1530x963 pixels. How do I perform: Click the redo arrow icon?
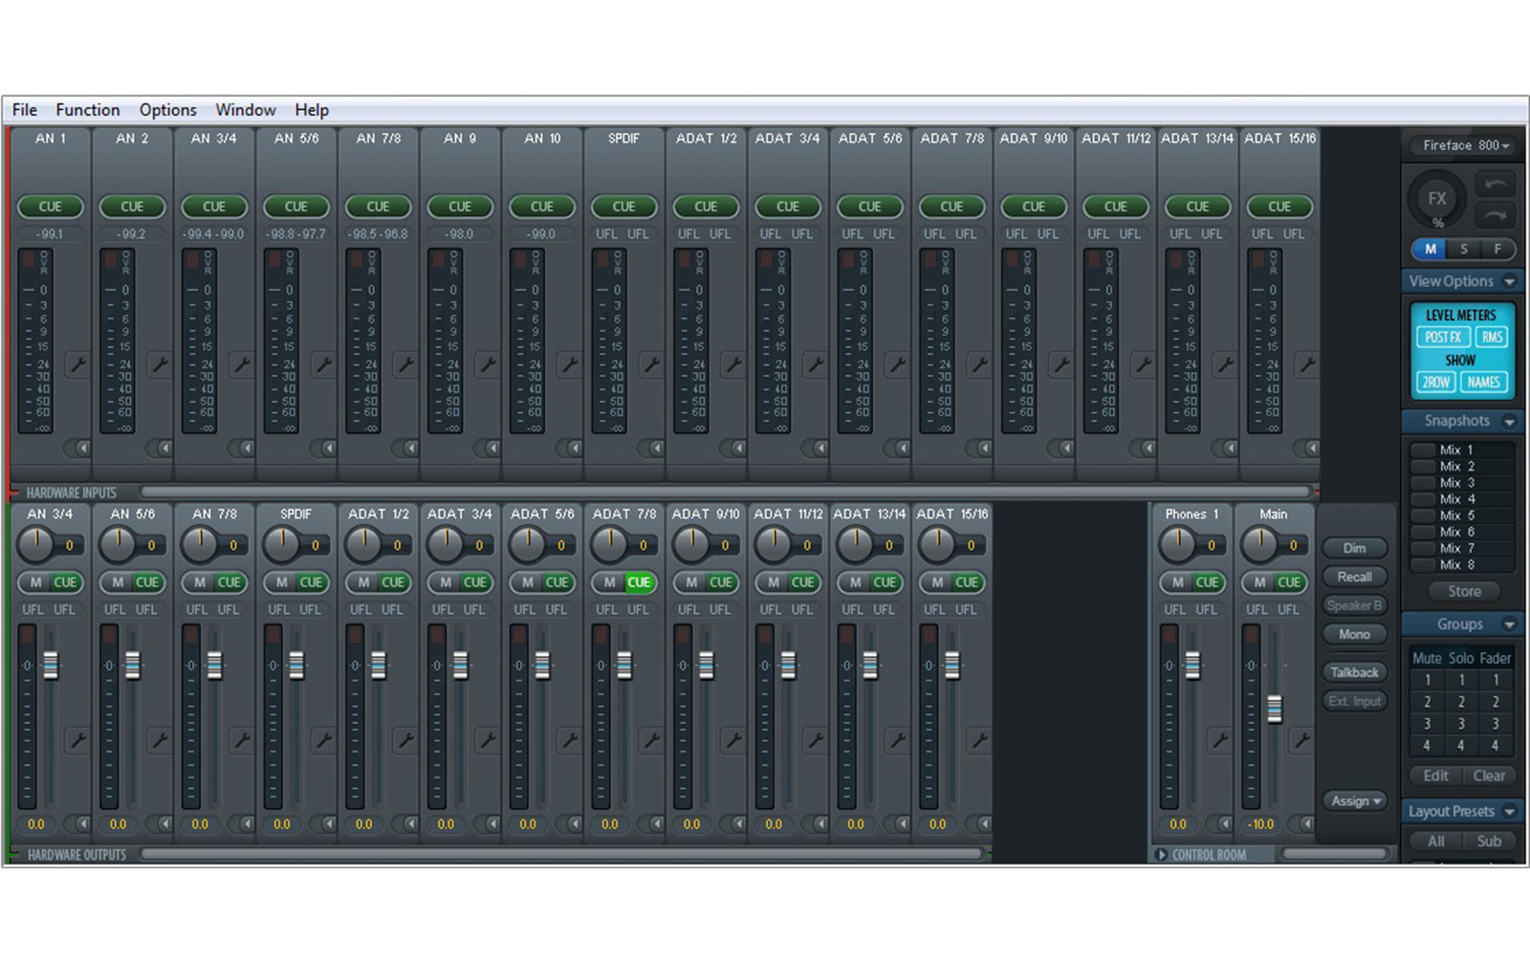[1496, 215]
